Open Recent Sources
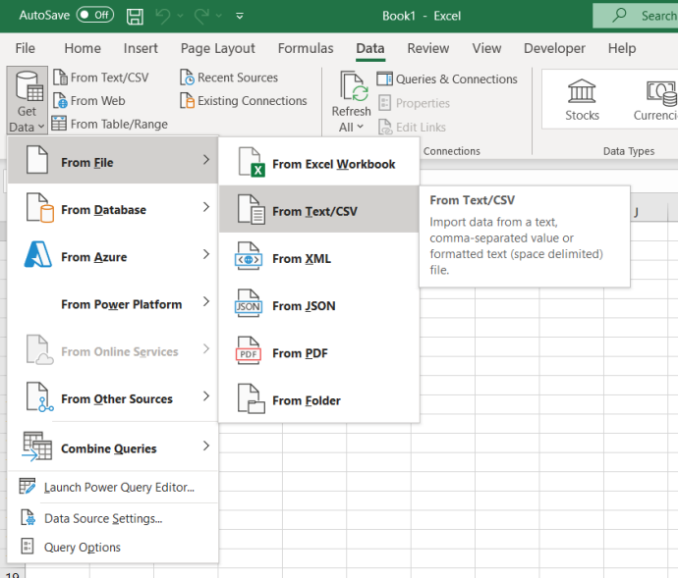This screenshot has width=678, height=578. (229, 78)
